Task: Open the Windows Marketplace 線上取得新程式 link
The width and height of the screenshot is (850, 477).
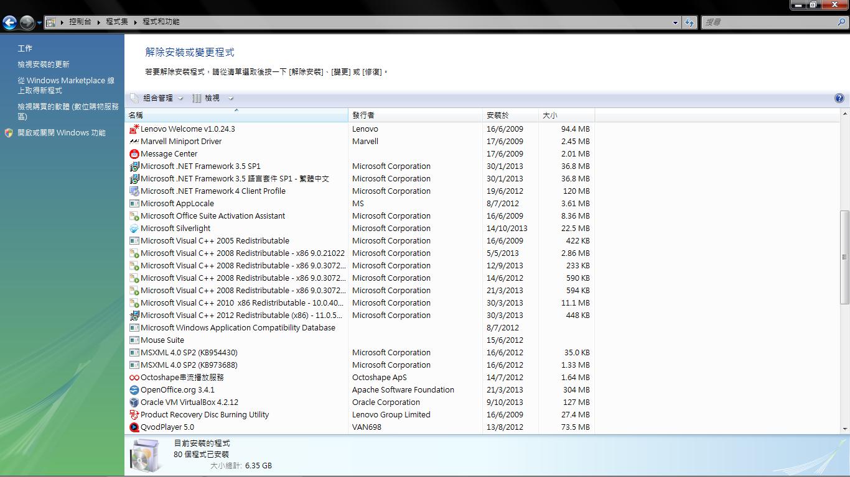Action: (66, 86)
